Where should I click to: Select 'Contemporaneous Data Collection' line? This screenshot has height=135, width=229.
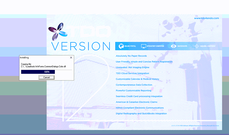click(134, 85)
